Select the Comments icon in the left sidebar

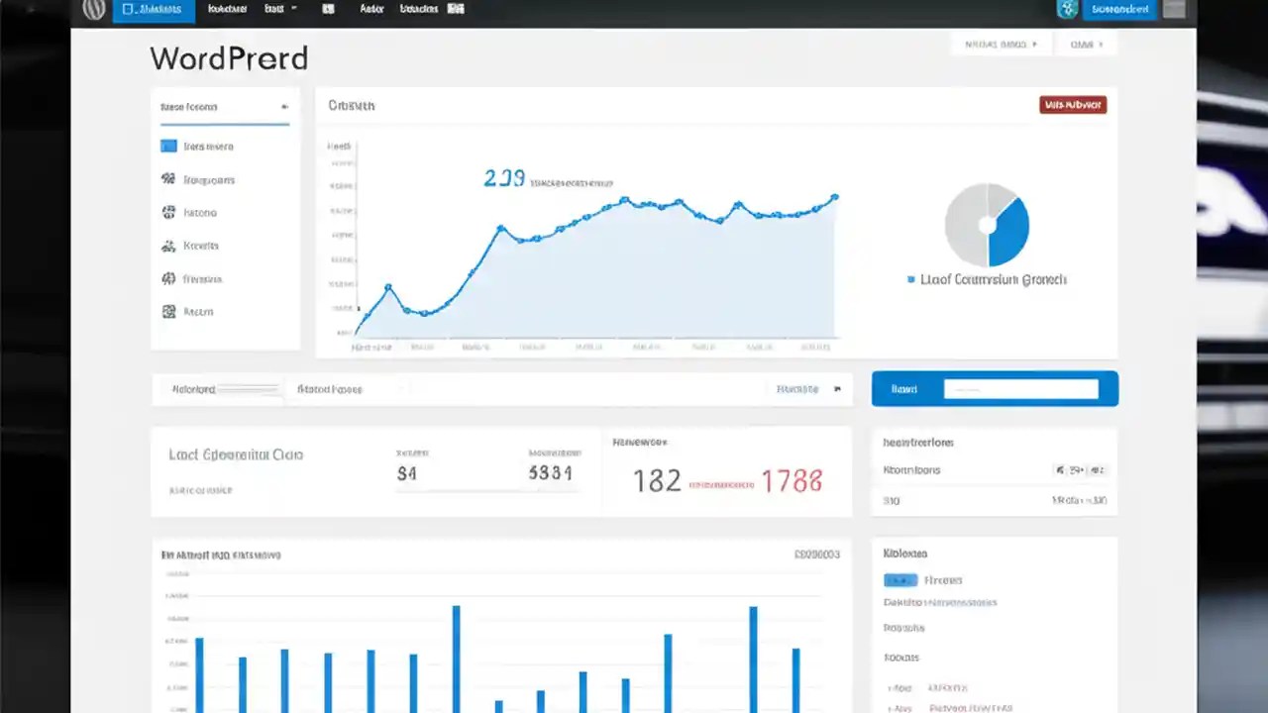point(170,179)
